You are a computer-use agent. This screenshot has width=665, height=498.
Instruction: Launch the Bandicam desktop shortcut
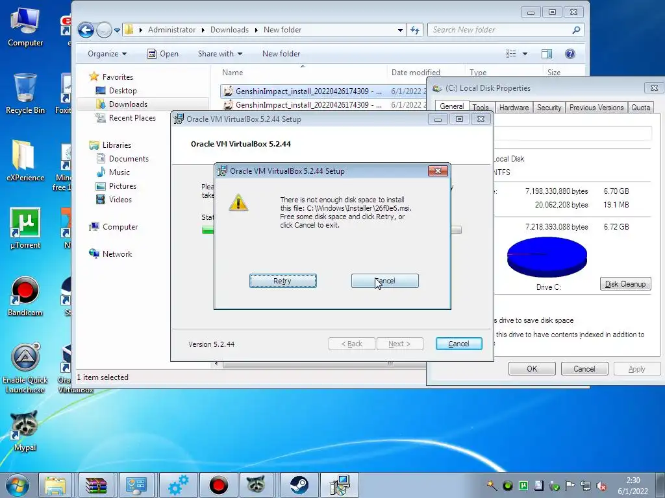(x=25, y=296)
